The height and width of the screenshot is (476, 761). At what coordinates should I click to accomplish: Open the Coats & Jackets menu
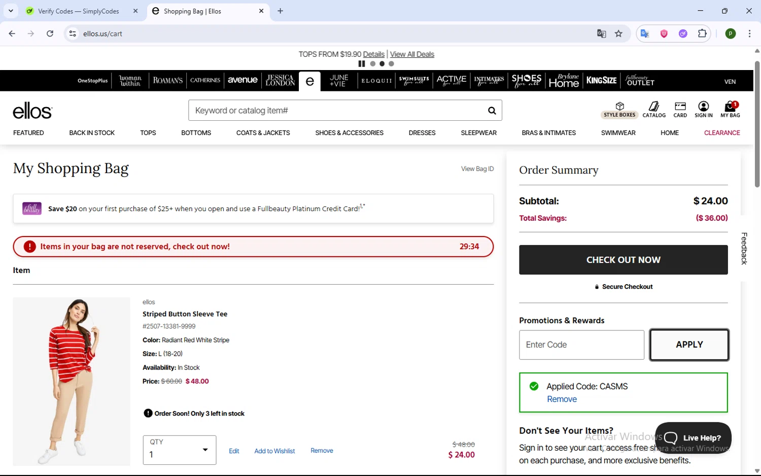[263, 133]
